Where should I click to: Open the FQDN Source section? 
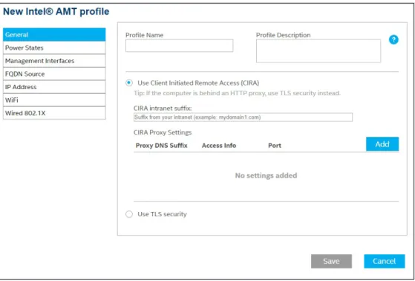click(54, 74)
